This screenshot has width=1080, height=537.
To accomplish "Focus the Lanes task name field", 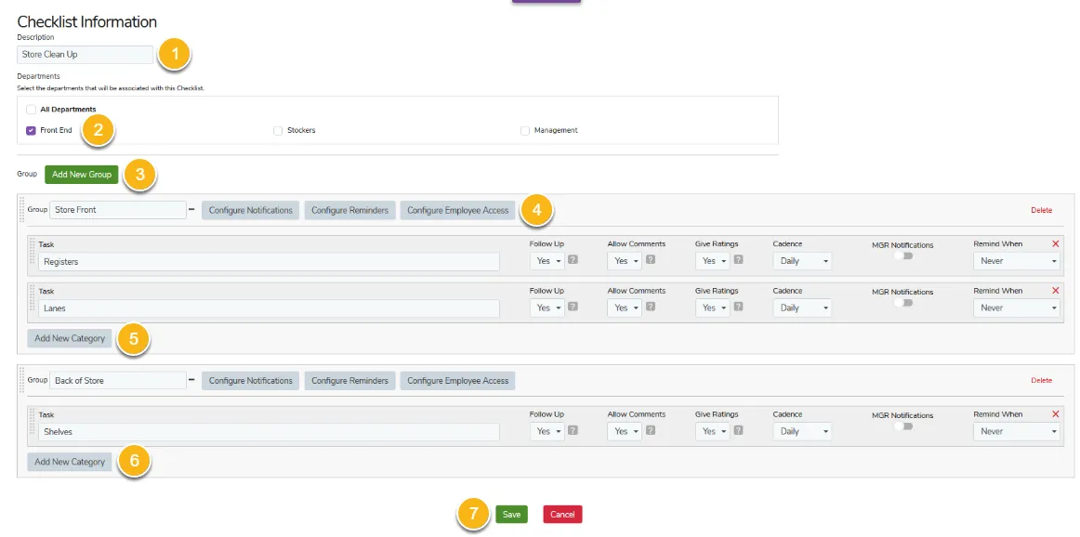I will [269, 308].
